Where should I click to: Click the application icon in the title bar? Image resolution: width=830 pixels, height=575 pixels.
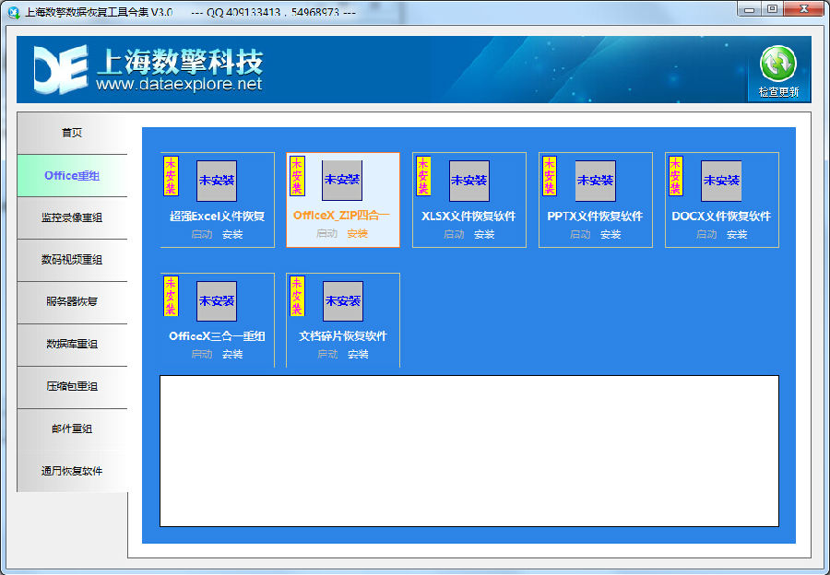pos(11,11)
